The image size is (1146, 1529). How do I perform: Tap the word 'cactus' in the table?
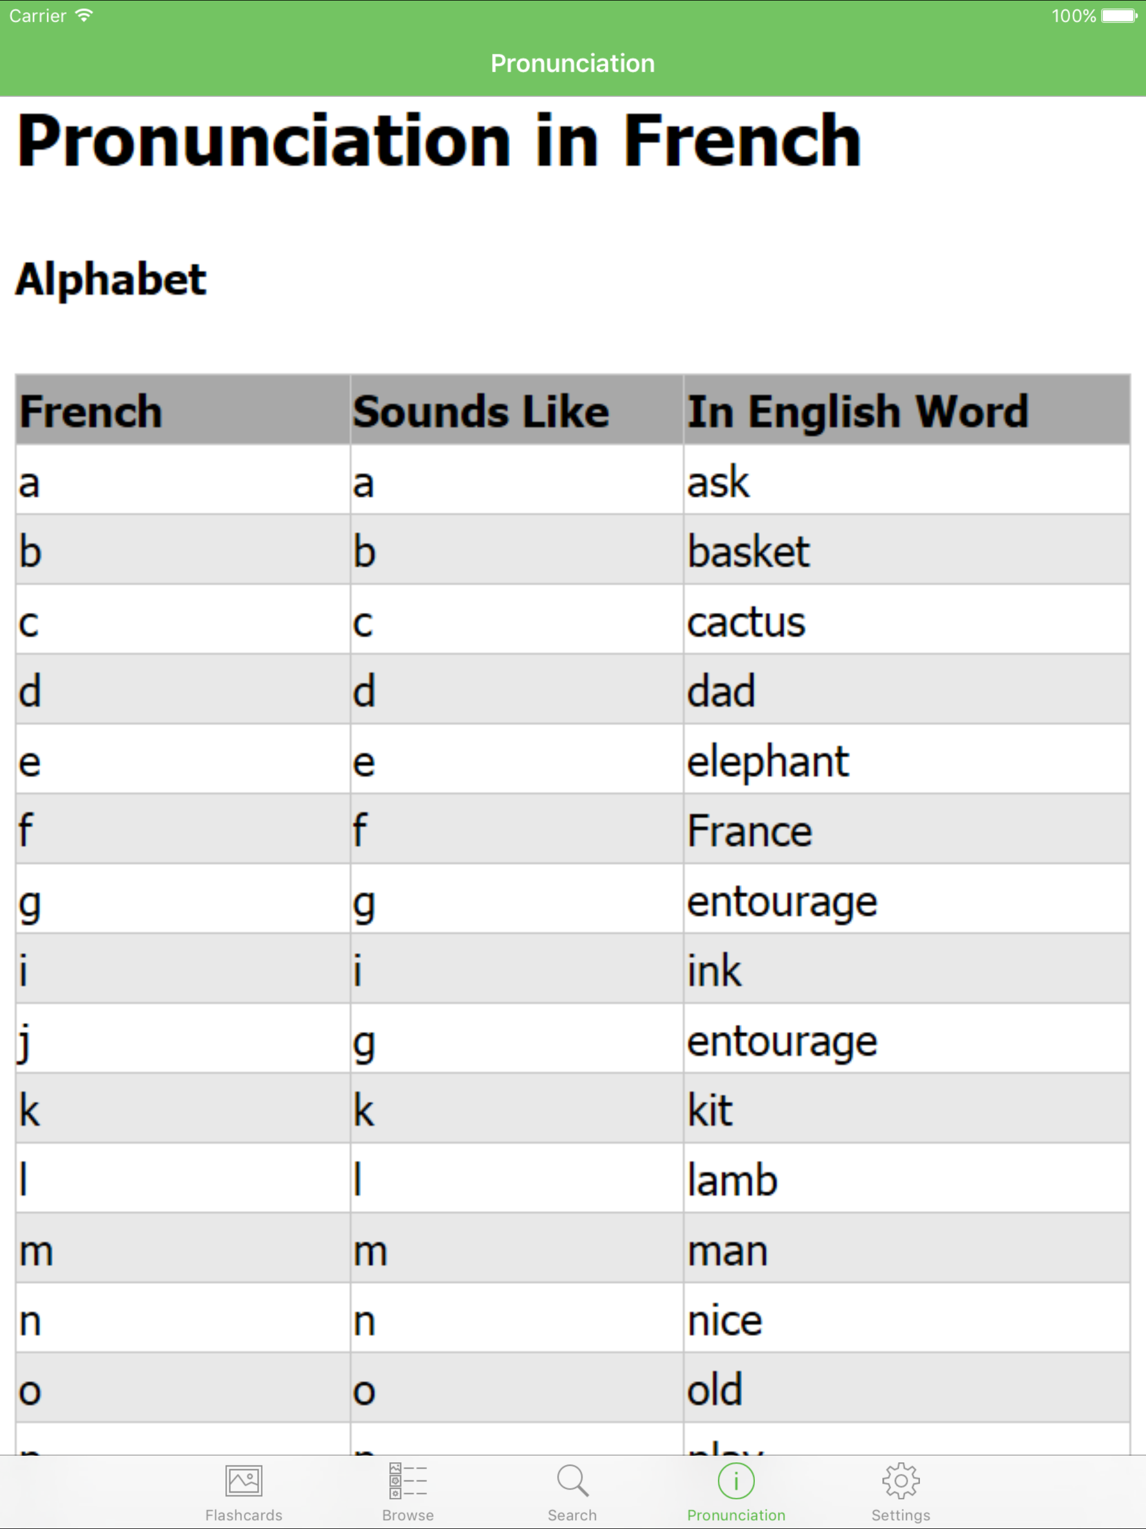pos(746,622)
